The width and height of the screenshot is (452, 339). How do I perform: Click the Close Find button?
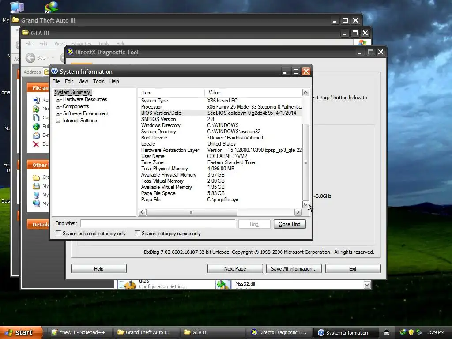(290, 224)
